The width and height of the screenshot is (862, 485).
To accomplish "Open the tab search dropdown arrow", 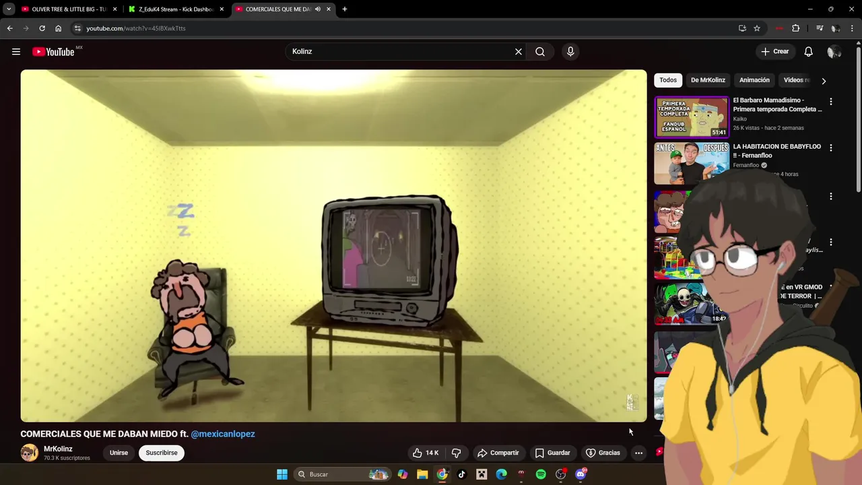I will click(8, 9).
